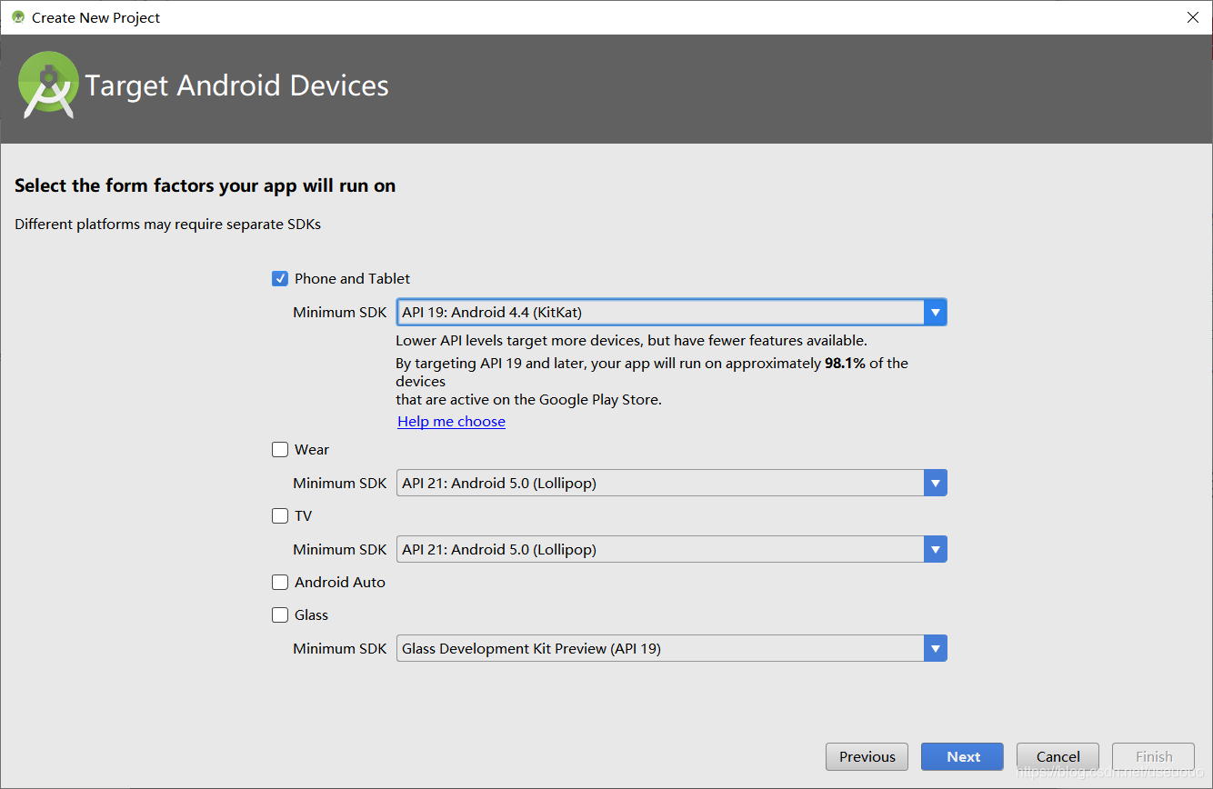Image resolution: width=1213 pixels, height=789 pixels.
Task: Click the API 19: Android 4.4 (KitKat) combo box
Action: pyautogui.click(x=672, y=313)
